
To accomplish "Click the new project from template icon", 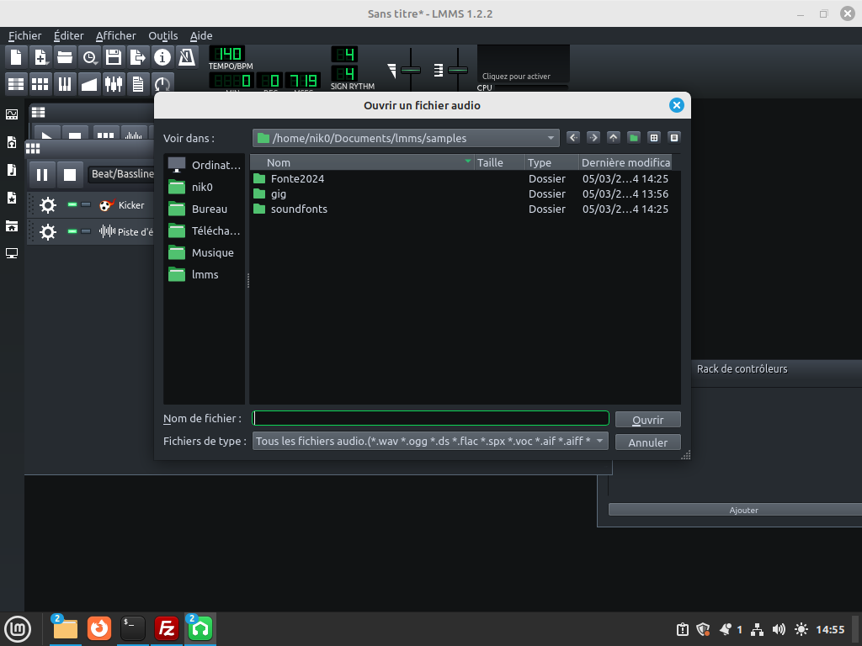I will click(40, 57).
